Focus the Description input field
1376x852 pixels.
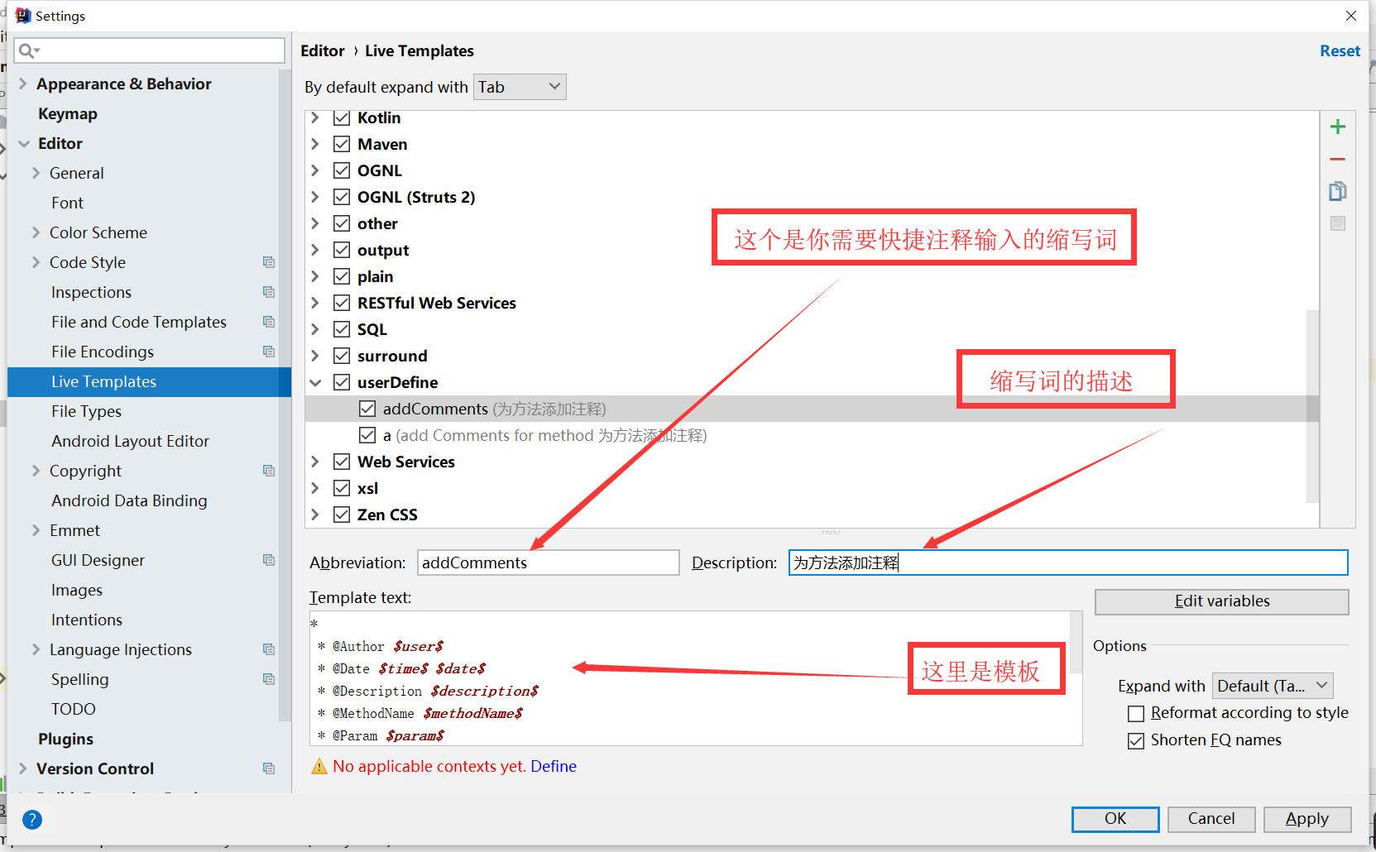pyautogui.click(x=1068, y=562)
